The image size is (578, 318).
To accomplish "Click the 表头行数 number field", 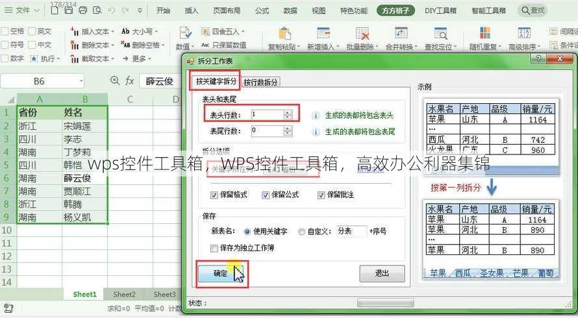I will (x=268, y=115).
